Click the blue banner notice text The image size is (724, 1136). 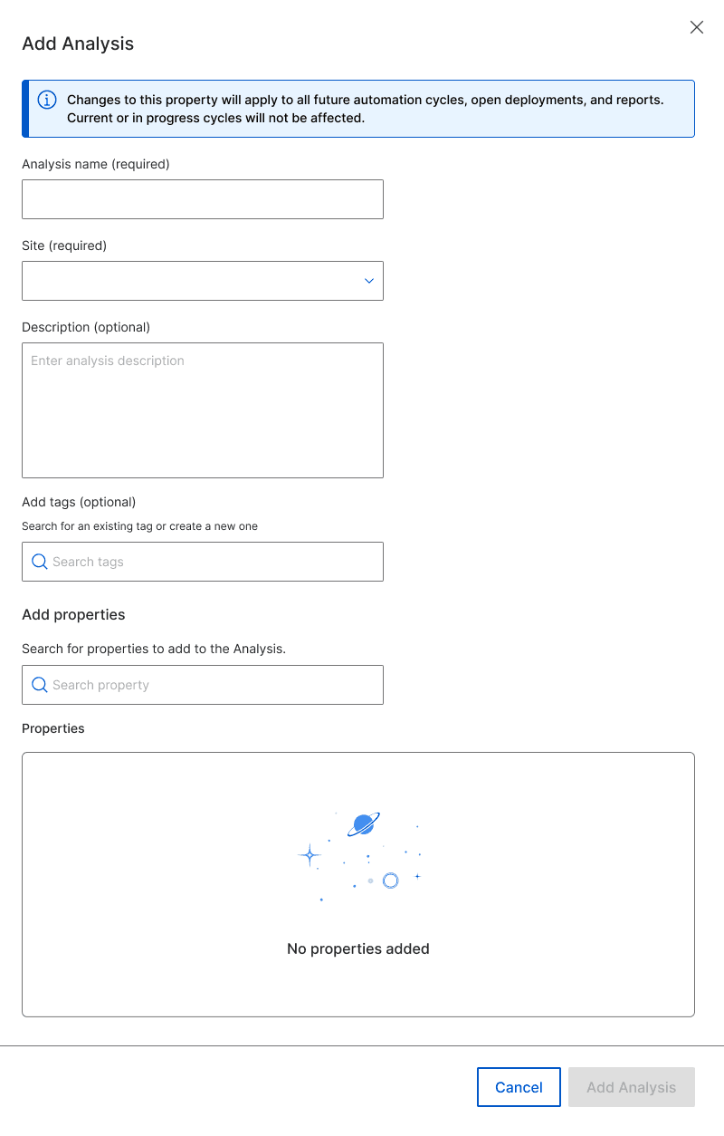[366, 109]
